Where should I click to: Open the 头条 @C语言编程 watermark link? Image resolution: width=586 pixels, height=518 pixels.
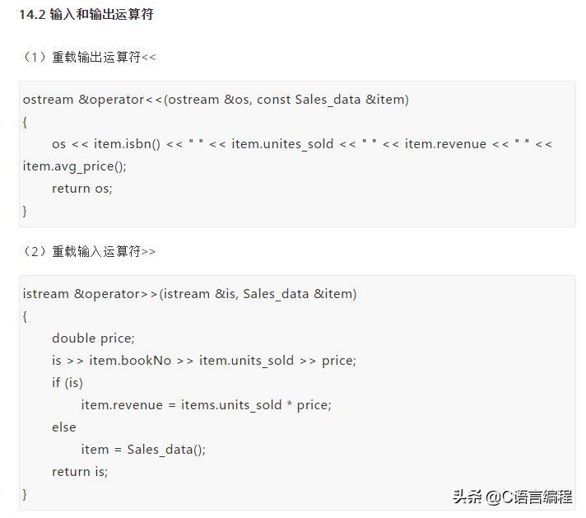[511, 496]
